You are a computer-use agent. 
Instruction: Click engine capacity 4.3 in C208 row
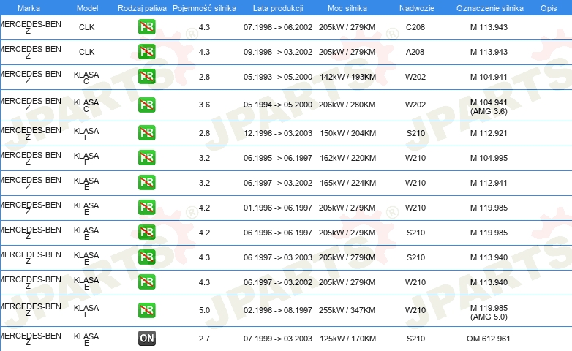pos(204,27)
